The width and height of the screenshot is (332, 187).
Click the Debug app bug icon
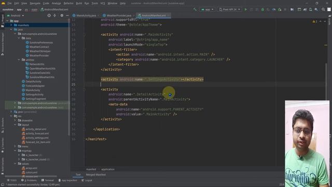tap(262, 9)
